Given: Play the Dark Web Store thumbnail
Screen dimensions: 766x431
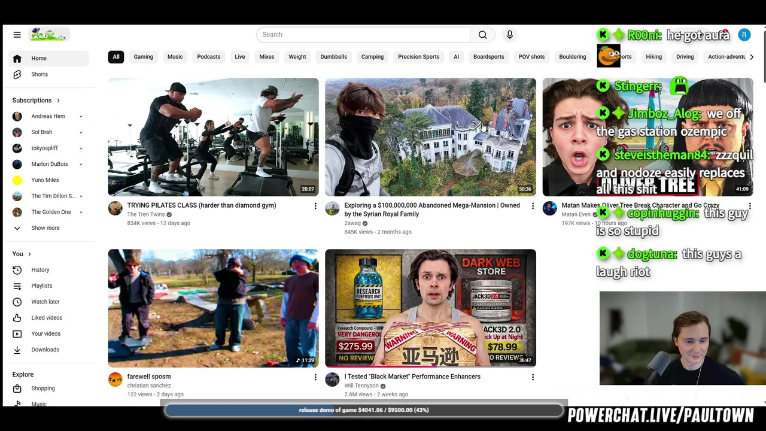Looking at the screenshot, I should click(430, 308).
